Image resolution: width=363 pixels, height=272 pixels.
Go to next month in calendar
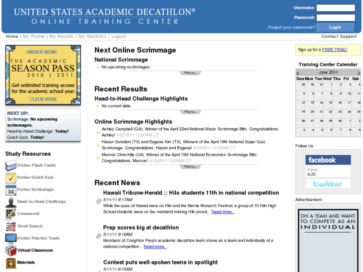[x=359, y=73]
